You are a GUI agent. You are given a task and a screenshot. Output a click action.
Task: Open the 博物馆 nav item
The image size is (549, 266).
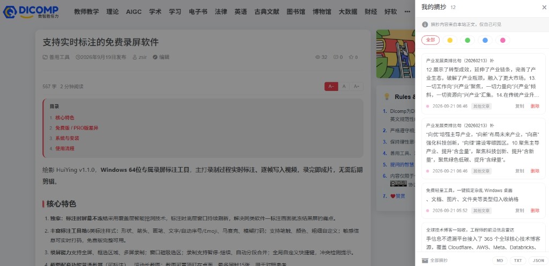point(322,12)
